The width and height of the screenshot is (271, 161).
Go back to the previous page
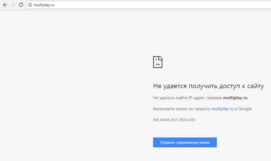click(5, 5)
